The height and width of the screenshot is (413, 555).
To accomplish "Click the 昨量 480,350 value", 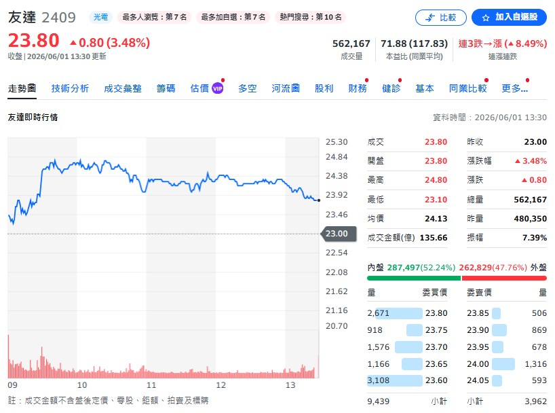I will point(530,219).
